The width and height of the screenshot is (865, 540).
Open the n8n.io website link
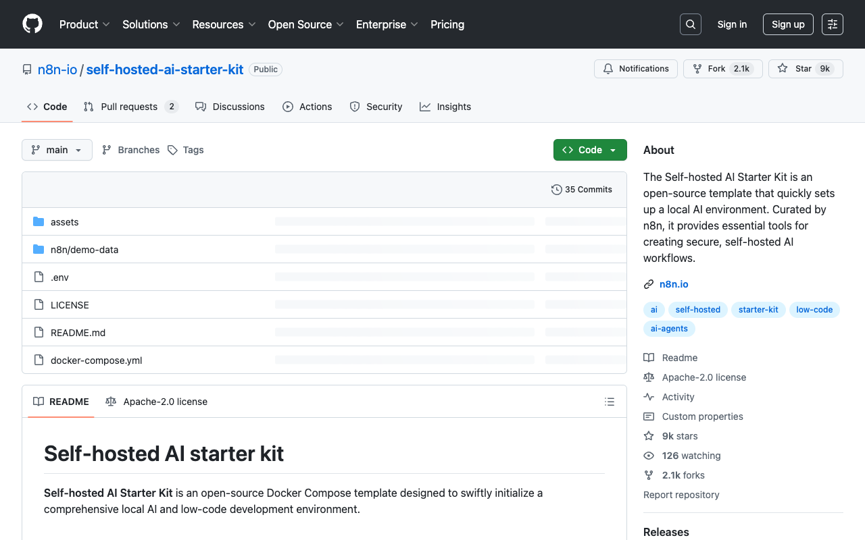[x=674, y=284]
